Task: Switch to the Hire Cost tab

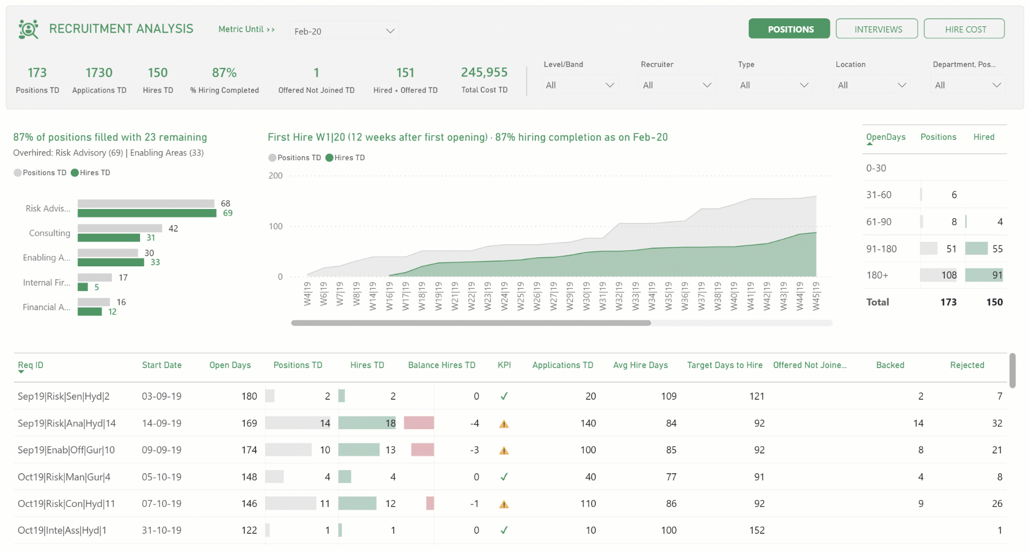Action: coord(965,29)
